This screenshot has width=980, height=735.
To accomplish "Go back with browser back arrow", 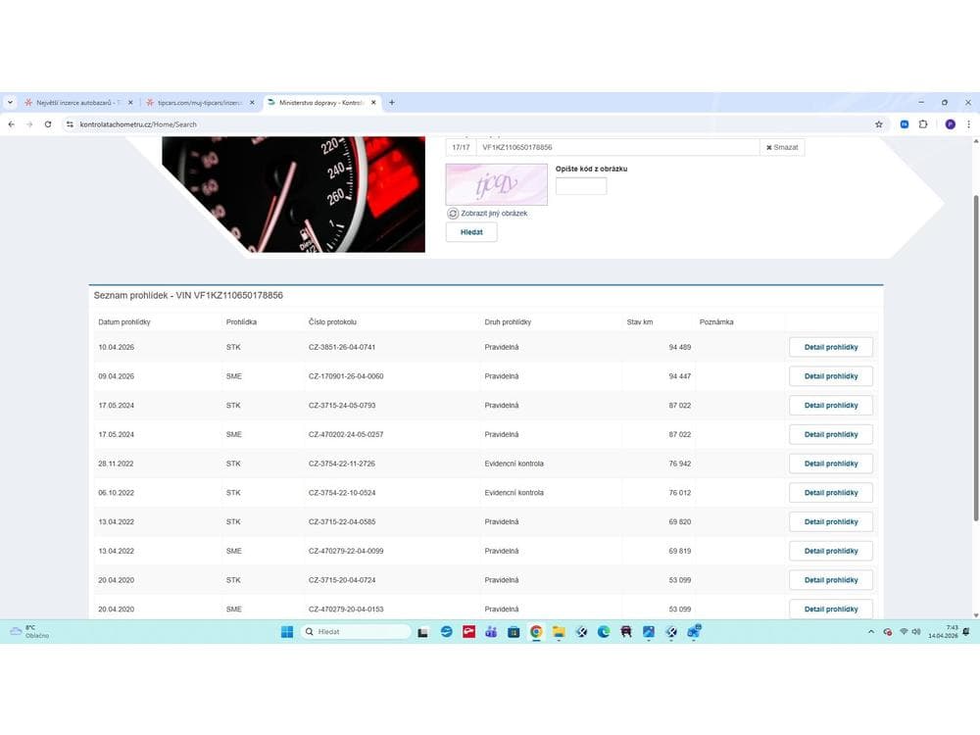I will pyautogui.click(x=11, y=124).
